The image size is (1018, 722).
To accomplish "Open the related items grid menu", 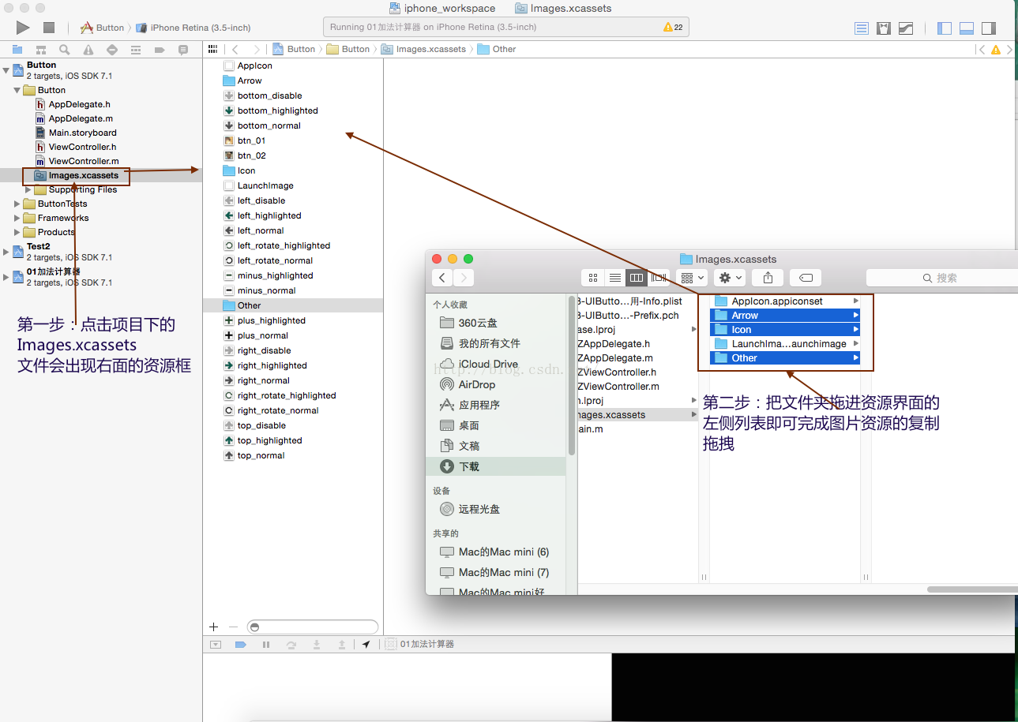I will (212, 49).
